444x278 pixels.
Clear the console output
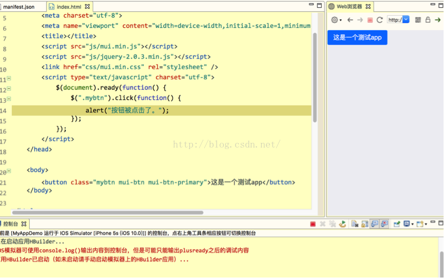(355, 224)
